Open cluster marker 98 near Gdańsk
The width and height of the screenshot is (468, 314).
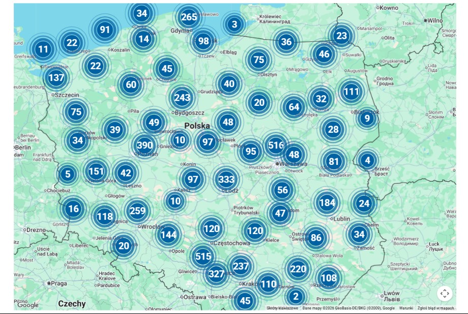pyautogui.click(x=203, y=41)
